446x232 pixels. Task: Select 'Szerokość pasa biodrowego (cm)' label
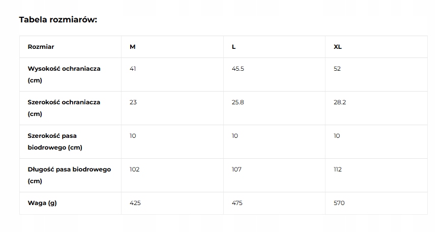pos(55,141)
